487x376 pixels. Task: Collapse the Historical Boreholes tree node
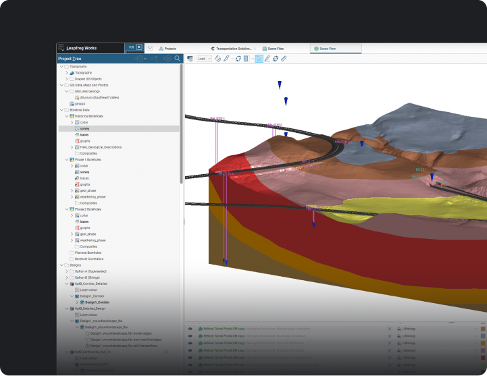click(x=66, y=116)
